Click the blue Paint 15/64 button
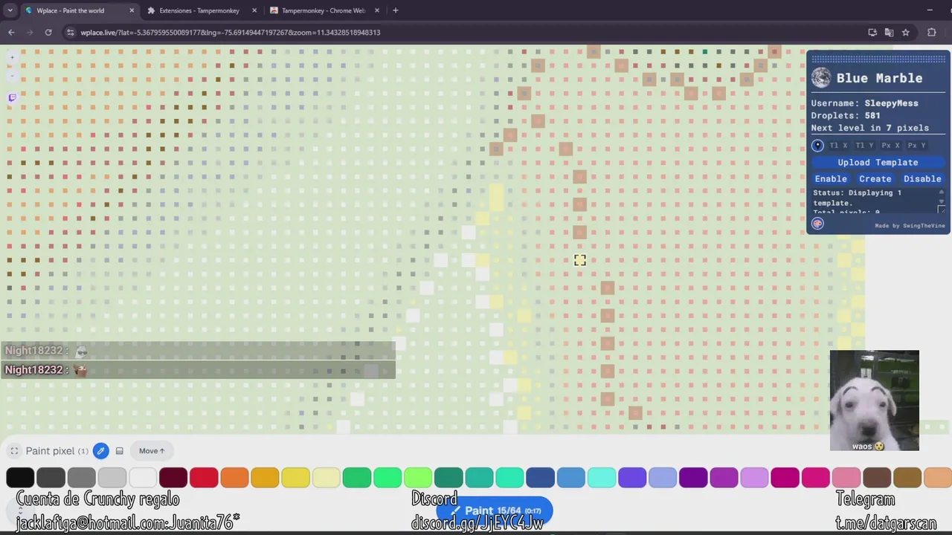Image resolution: width=952 pixels, height=535 pixels. coord(495,510)
